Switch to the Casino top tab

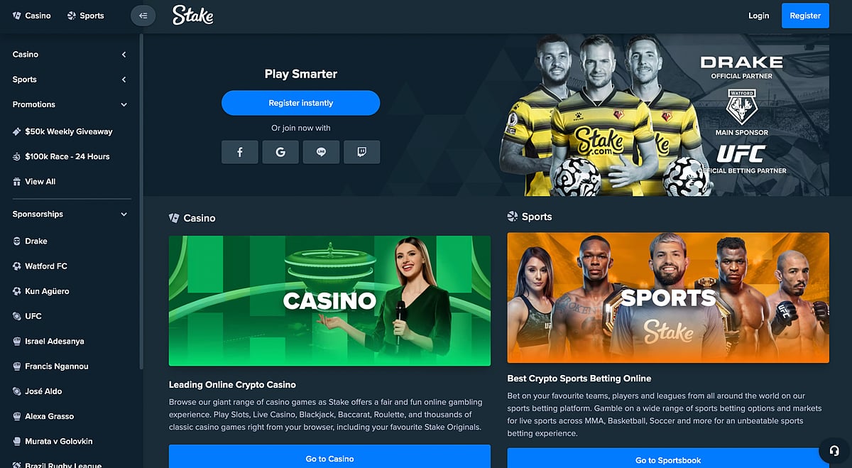pos(32,16)
